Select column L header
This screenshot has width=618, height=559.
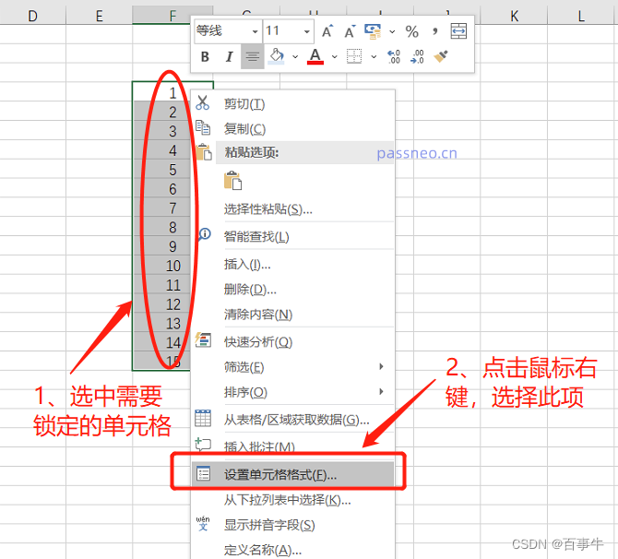[581, 16]
